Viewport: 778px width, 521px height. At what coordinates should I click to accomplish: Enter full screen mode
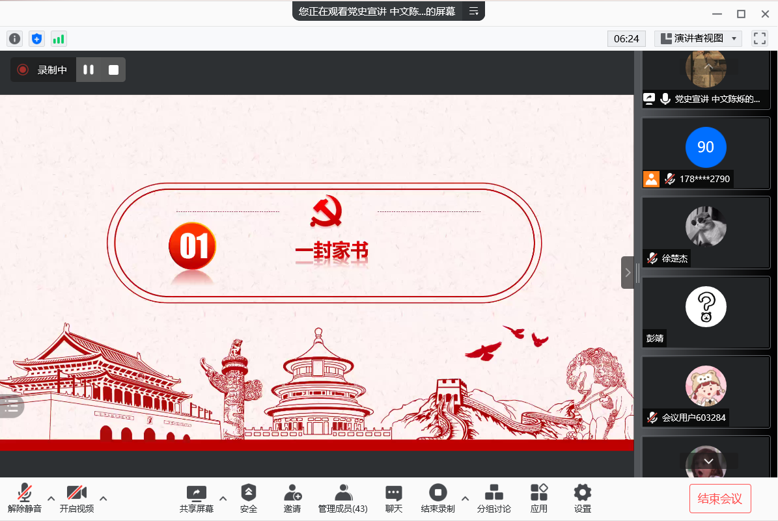pyautogui.click(x=759, y=38)
